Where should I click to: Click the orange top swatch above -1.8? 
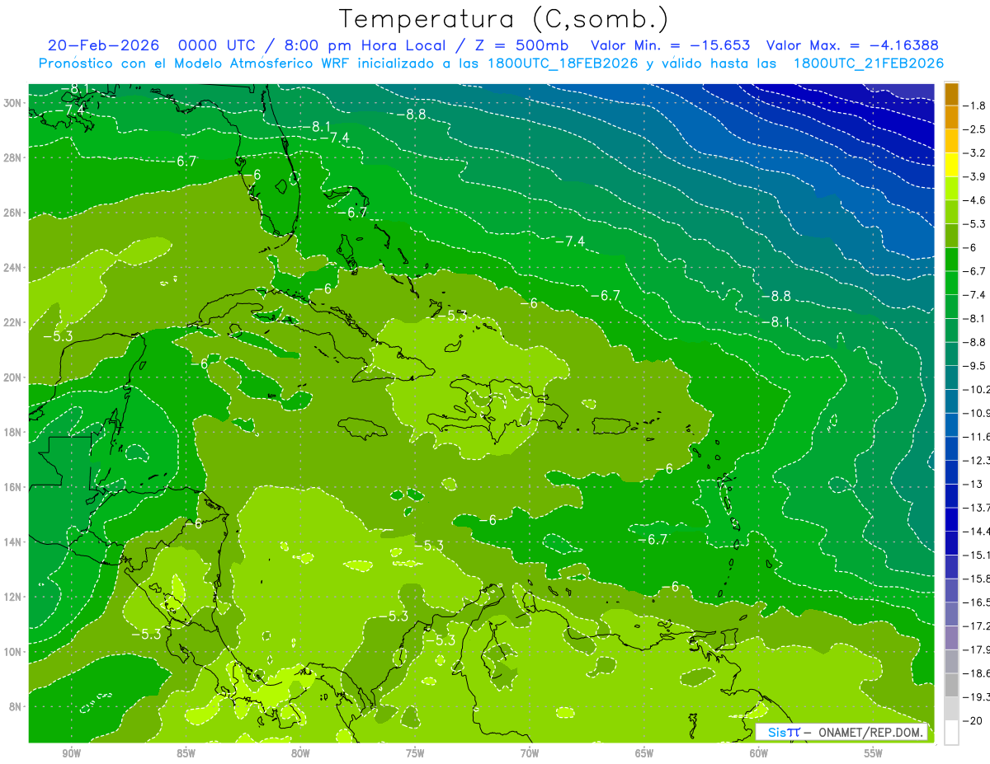(951, 94)
